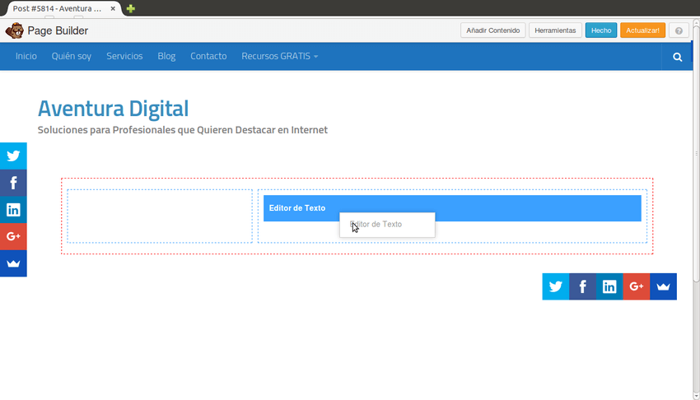Click the LinkedIn icon in left sidebar

[x=13, y=210]
